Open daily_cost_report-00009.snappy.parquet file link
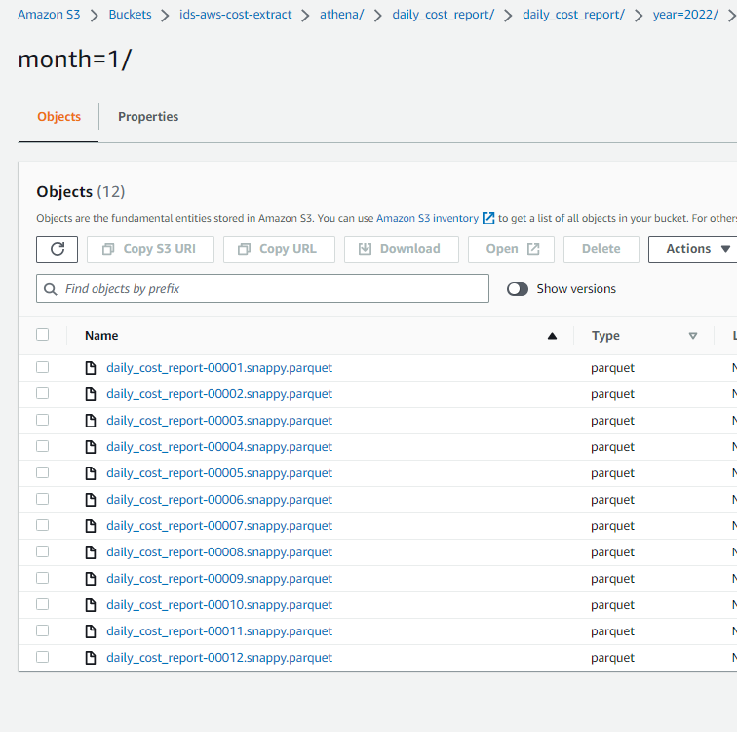 [x=219, y=578]
